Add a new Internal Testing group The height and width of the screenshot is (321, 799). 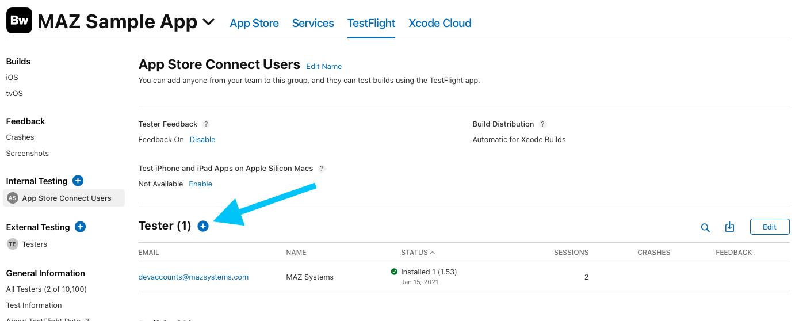78,181
